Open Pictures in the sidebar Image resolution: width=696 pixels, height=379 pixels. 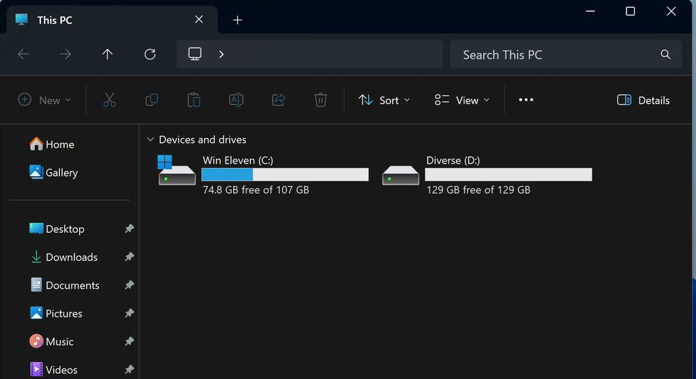coord(56,314)
